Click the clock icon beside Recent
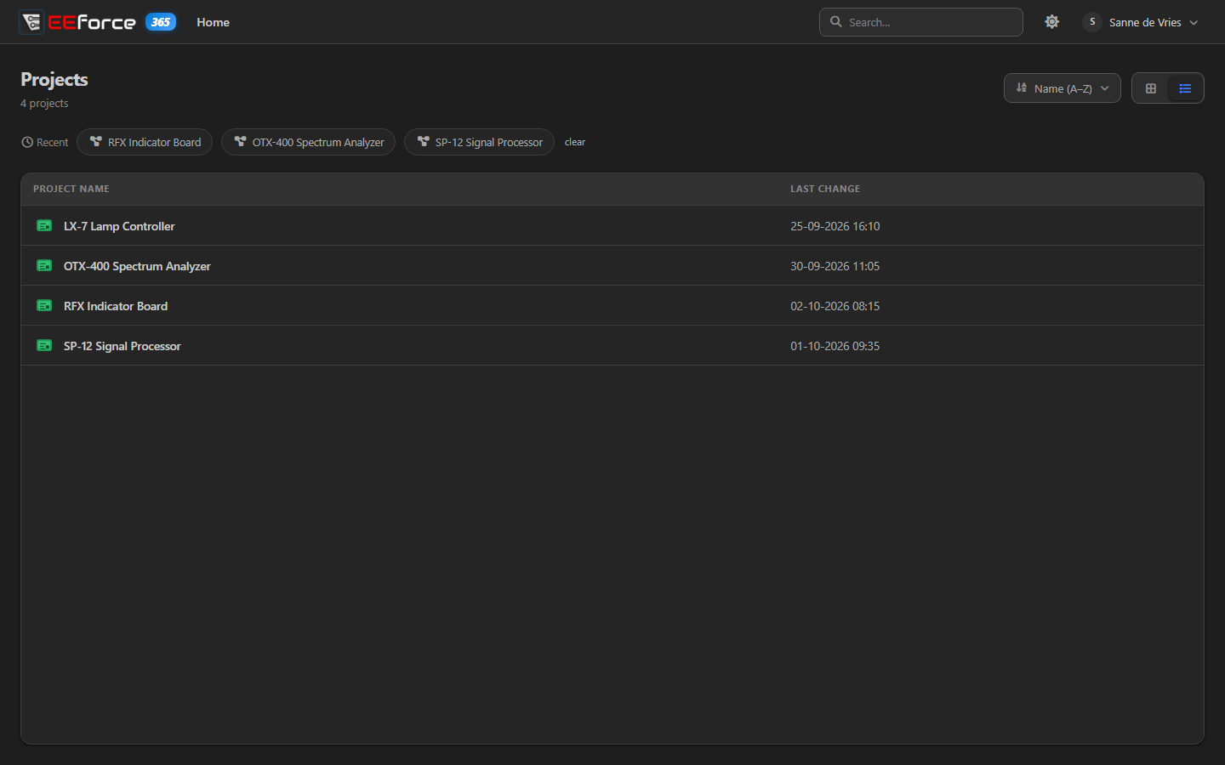This screenshot has height=765, width=1225. 27,142
